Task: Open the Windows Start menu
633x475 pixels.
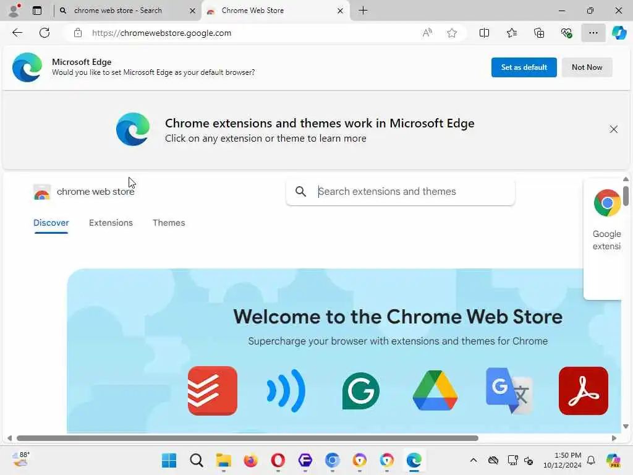Action: point(169,460)
